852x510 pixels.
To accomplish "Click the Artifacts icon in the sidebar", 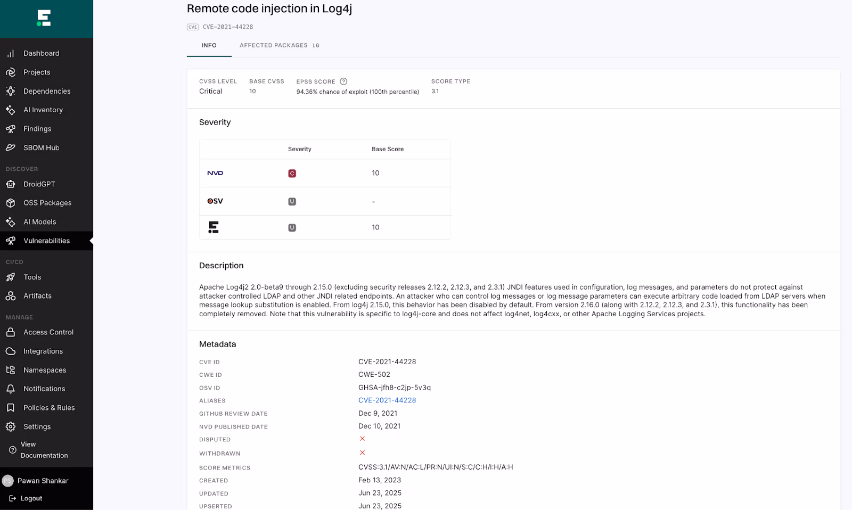I will 11,296.
